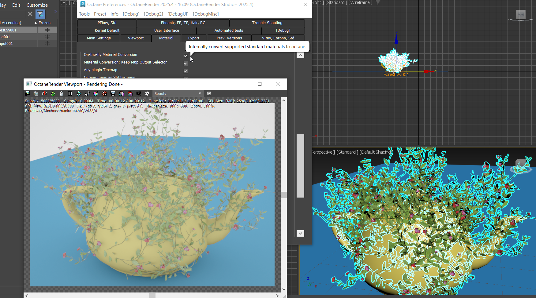This screenshot has height=298, width=536.
Task: Toggle the Any plugin Texmap checkbox
Action: pyautogui.click(x=186, y=71)
